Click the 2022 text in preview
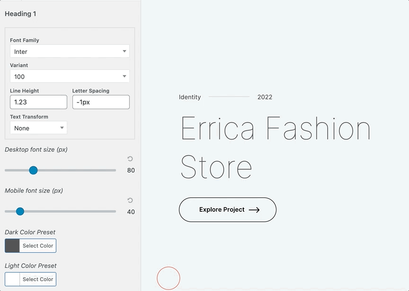 [265, 97]
